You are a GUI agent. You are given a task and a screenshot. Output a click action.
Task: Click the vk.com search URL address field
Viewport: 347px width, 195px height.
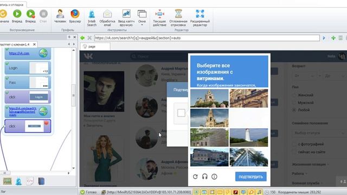click(207, 38)
